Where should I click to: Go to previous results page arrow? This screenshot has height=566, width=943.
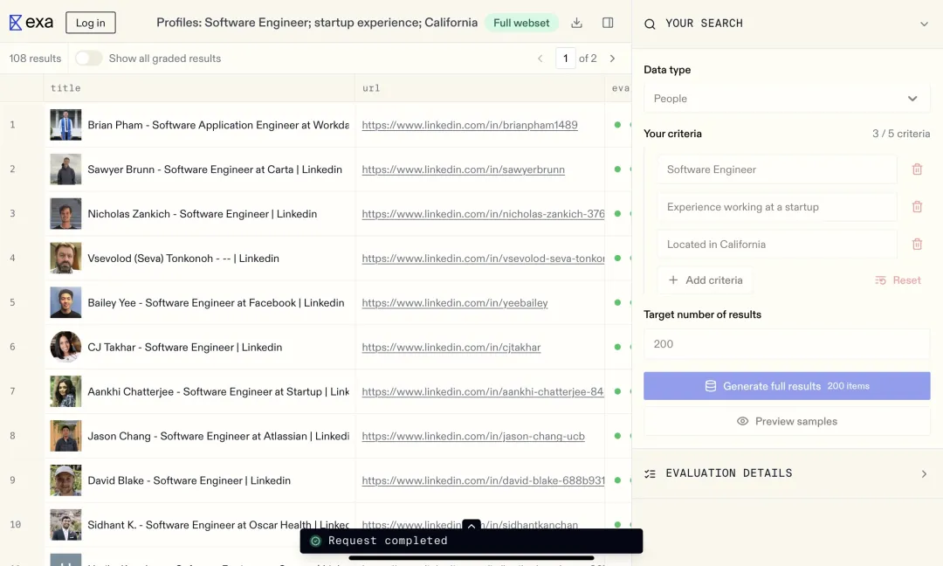coord(540,59)
